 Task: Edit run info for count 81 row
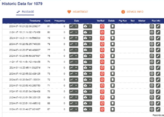point(158,26)
